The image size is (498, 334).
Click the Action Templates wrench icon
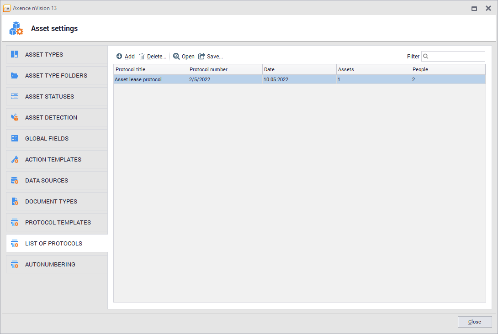click(x=15, y=160)
